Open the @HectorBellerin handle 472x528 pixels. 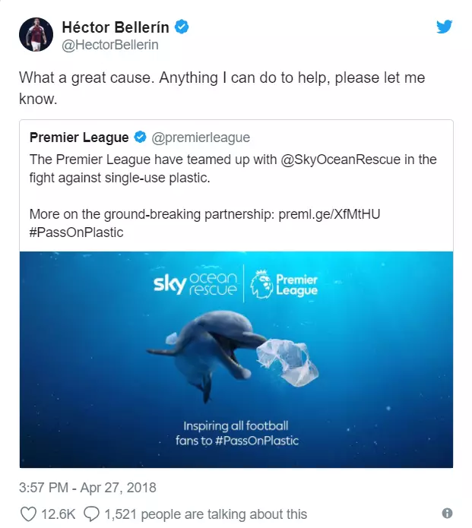pos(110,45)
